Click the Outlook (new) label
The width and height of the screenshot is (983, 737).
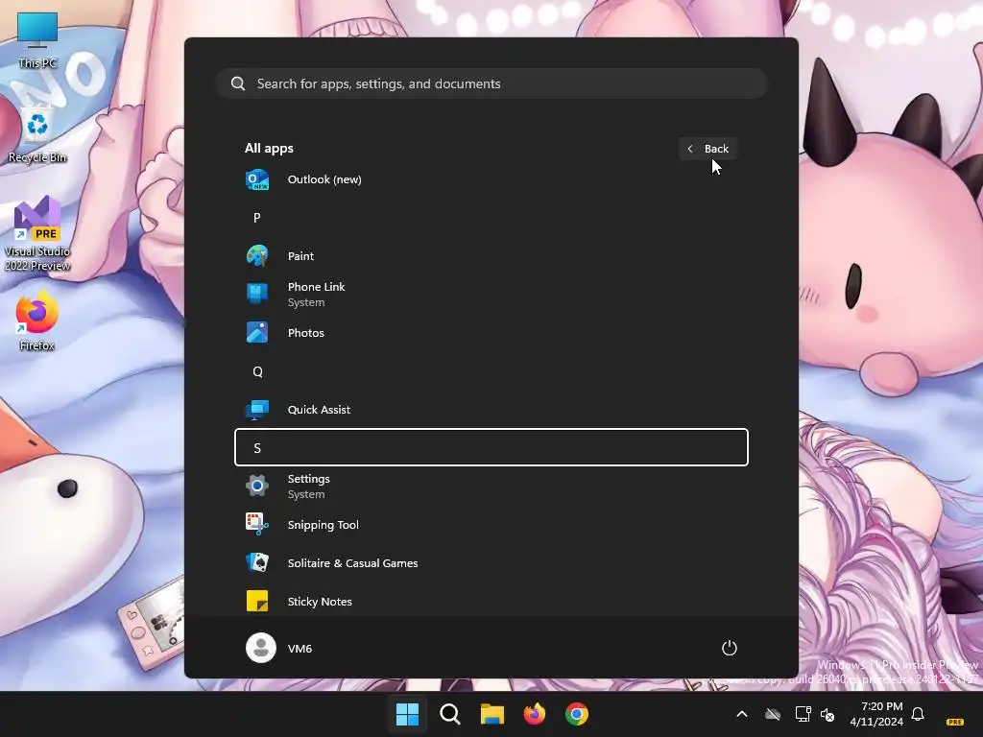tap(324, 179)
